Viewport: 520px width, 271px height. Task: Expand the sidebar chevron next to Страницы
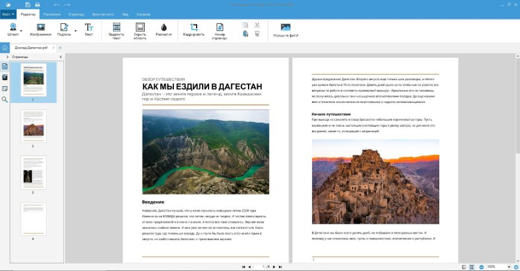coord(7,57)
